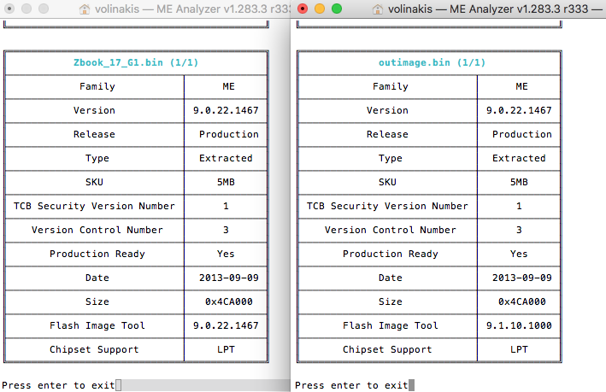Click 'Date' label in left window
The width and height of the screenshot is (606, 392).
97,278
